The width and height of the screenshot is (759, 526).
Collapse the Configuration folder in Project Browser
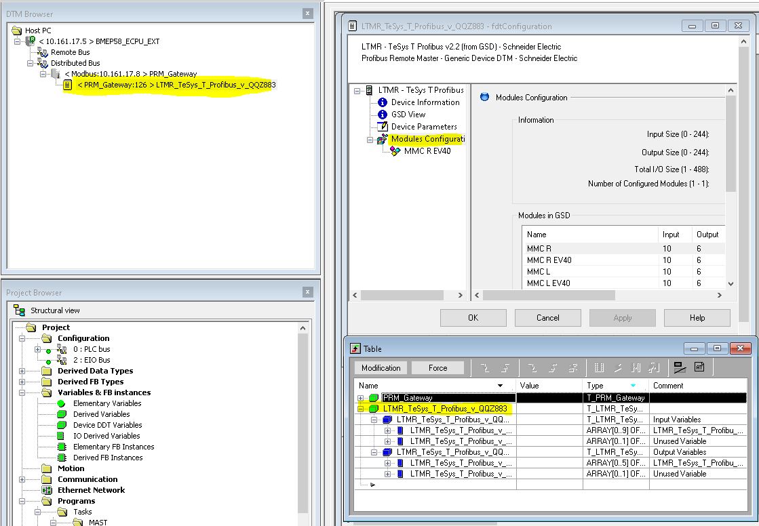point(22,338)
